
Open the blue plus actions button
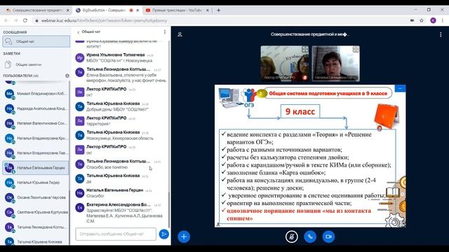[x=184, y=237]
